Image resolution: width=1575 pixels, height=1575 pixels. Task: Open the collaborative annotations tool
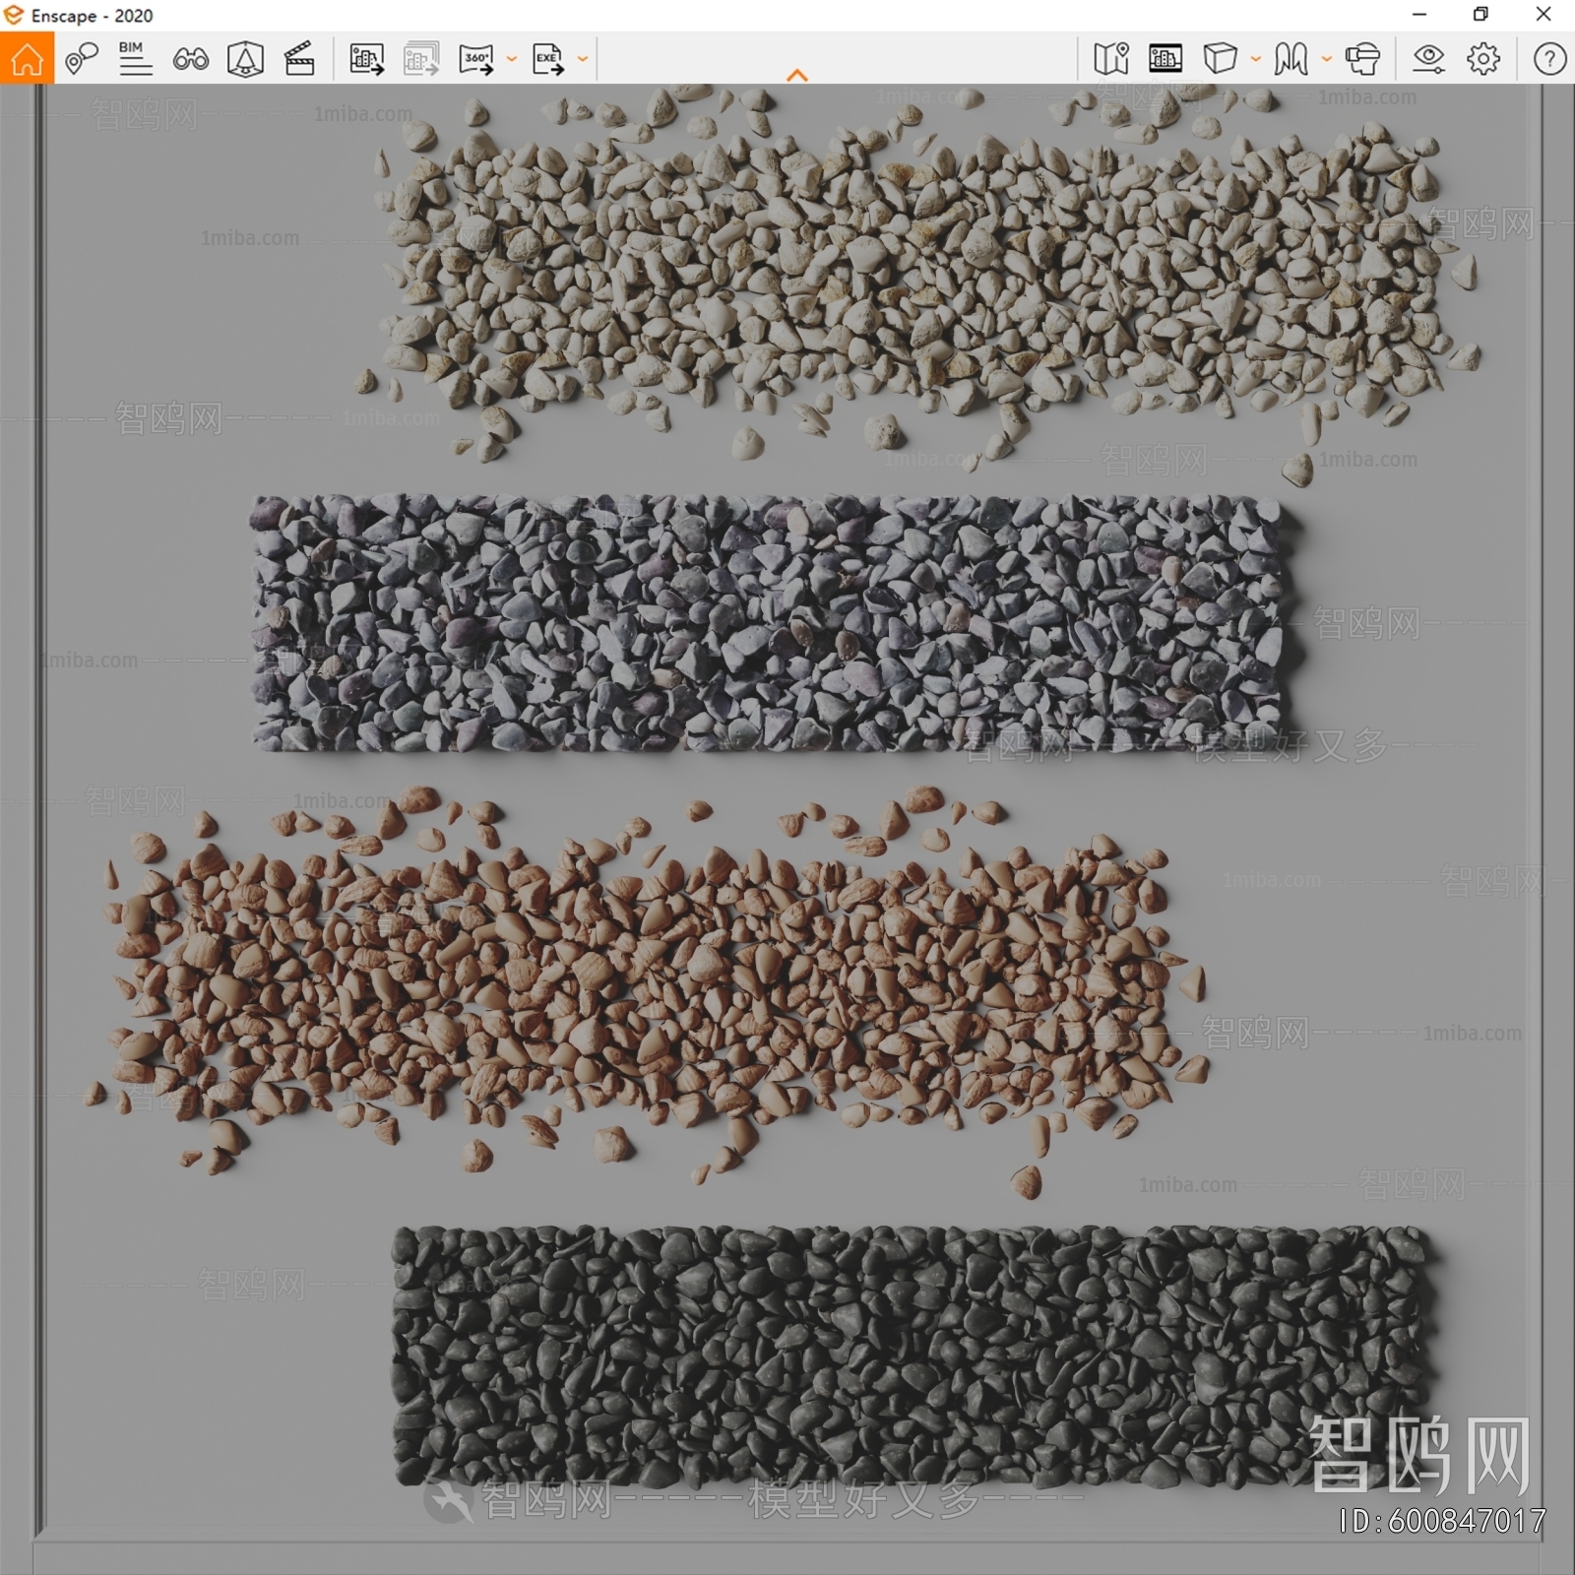point(82,59)
